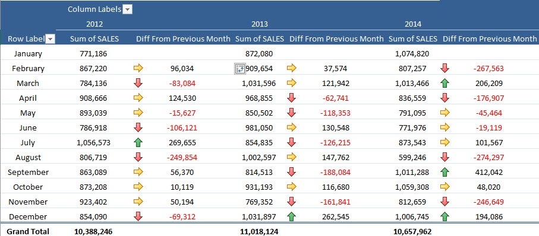Select cell with value 1,056,573
Viewport: 539px width, 236px height.
point(93,143)
